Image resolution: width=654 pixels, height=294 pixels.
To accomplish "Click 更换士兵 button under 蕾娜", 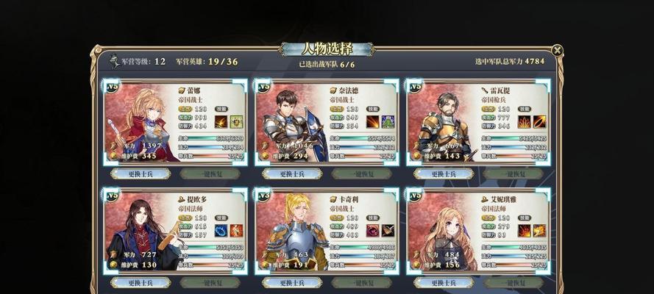I will (141, 174).
